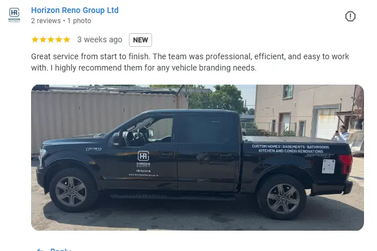
Task: Click the '2 reviews' reviewer stats text
Action: (x=46, y=21)
